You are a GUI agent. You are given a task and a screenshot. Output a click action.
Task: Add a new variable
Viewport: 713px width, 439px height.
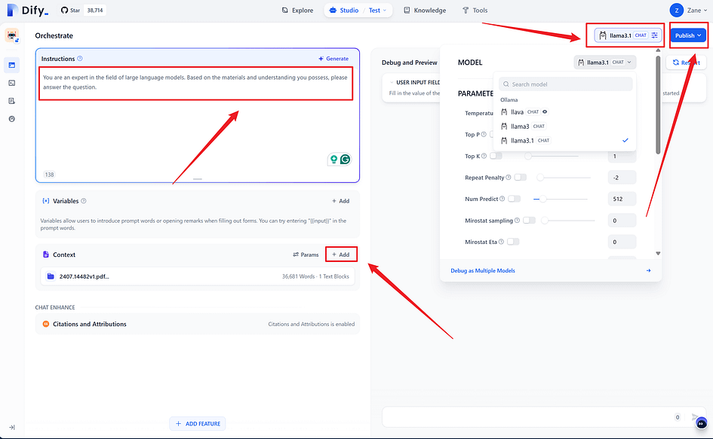coord(340,200)
